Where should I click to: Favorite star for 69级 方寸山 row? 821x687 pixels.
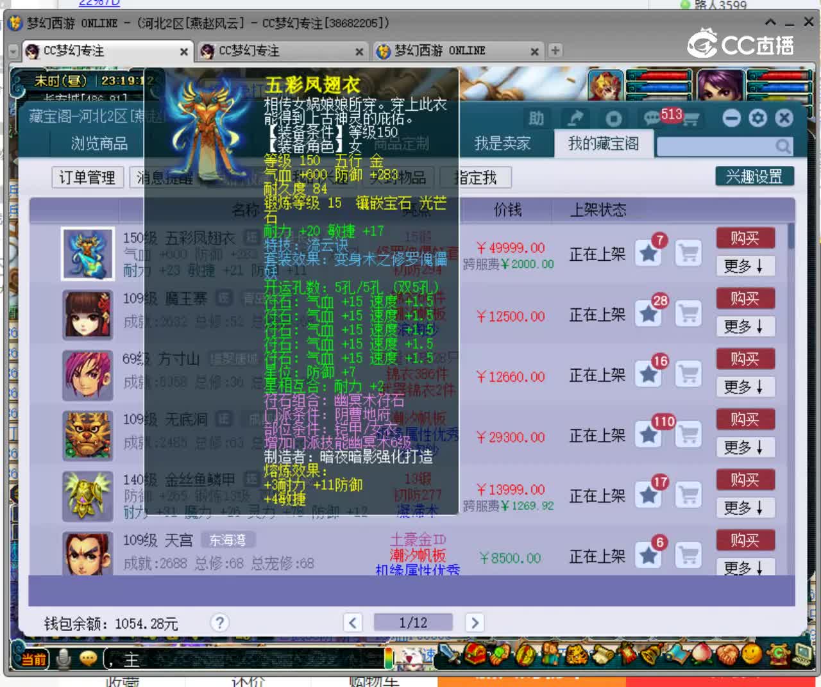point(649,374)
